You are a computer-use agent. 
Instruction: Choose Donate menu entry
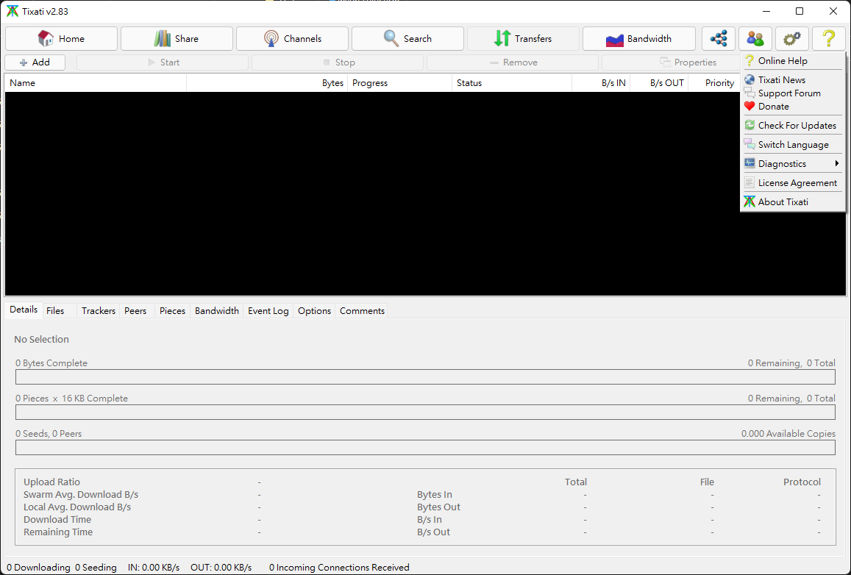[793, 107]
